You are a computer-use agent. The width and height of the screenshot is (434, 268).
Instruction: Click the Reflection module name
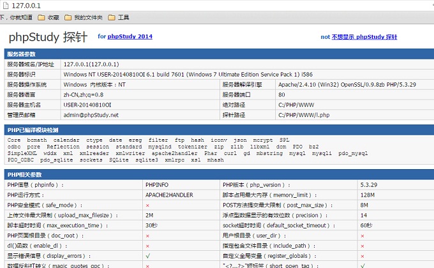pyautogui.click(x=63, y=147)
